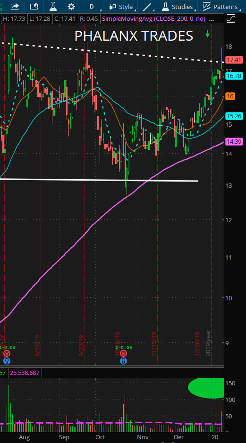
Task: Click the 2019 year marker label
Action: click(208, 342)
